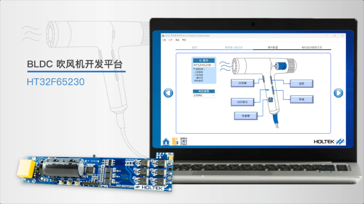Click the upper-right button beside the dryer
Screen dimensions: 364x204
click(x=301, y=83)
